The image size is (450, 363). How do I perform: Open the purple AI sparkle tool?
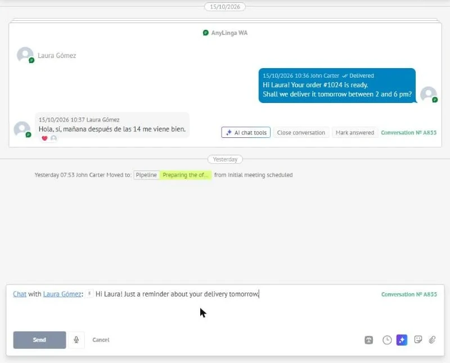pyautogui.click(x=402, y=340)
